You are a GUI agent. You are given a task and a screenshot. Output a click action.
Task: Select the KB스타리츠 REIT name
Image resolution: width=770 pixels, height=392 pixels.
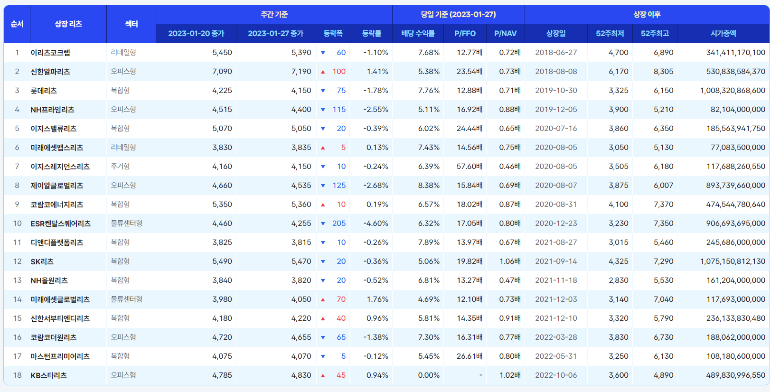[x=49, y=375]
